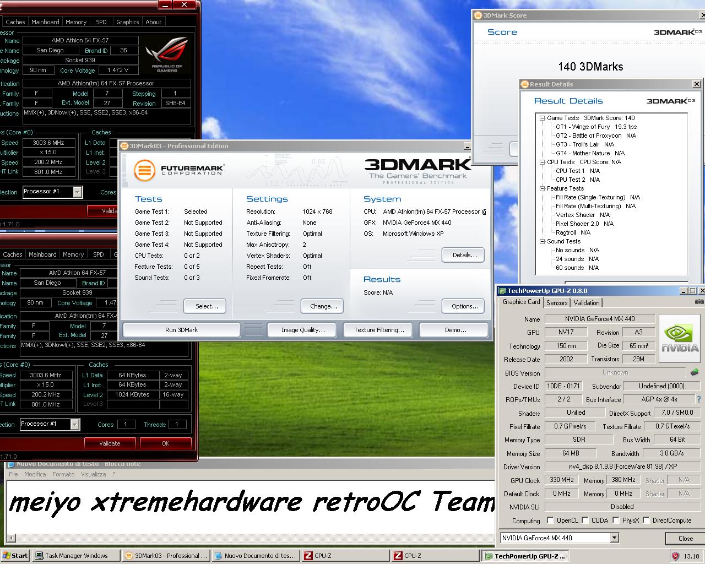Click the Result Details window title icon
The width and height of the screenshot is (705, 564).
coord(525,84)
